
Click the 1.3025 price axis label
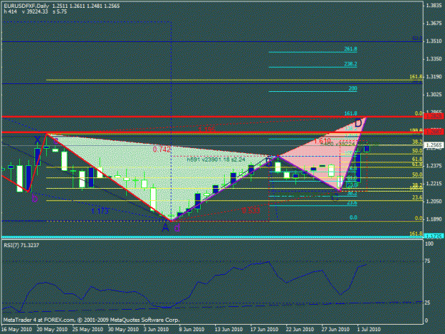434,95
